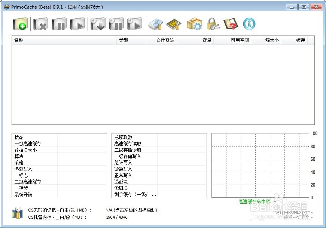Viewport: 326px width, 228px height.
Task: Click the OS无形的记忆 label
Action: tap(60, 210)
